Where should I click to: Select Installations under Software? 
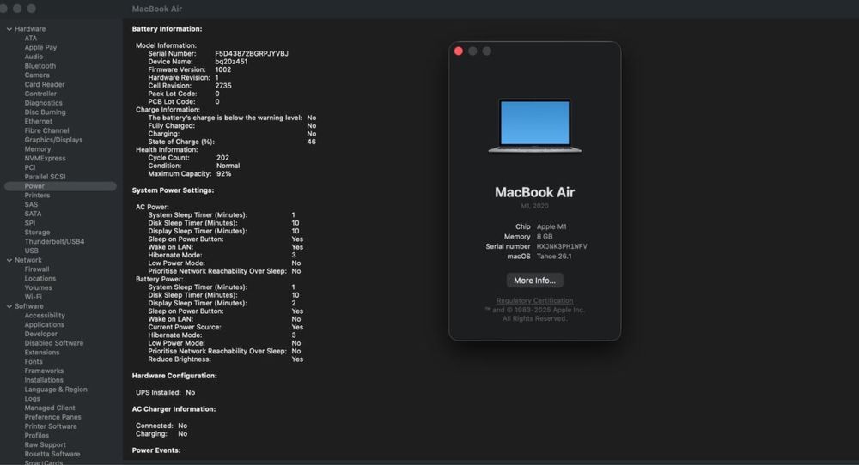(44, 380)
